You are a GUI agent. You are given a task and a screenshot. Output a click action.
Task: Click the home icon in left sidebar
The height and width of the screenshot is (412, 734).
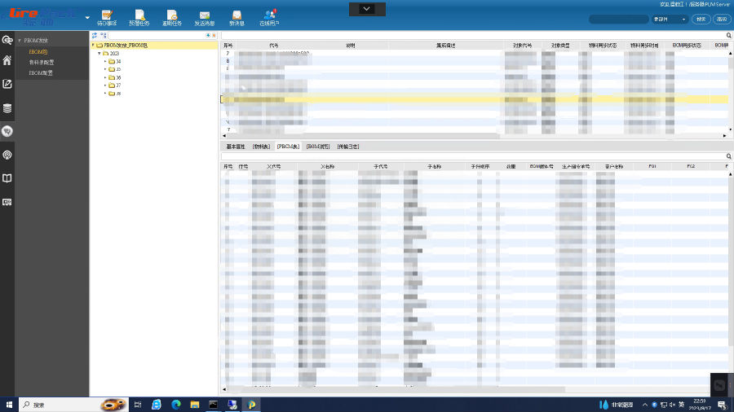(x=7, y=60)
